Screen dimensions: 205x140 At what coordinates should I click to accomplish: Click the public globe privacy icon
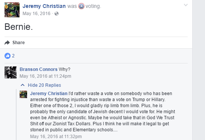(x=57, y=14)
